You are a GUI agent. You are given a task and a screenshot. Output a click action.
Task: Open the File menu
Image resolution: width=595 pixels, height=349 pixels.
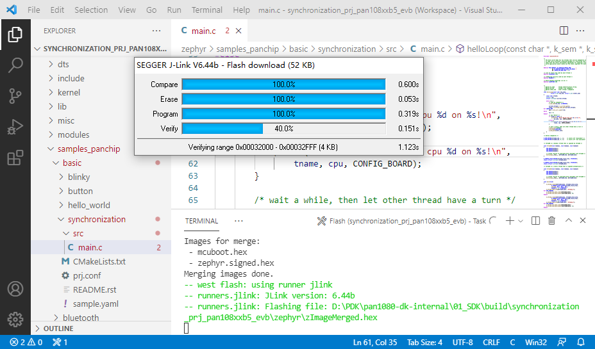[33, 10]
